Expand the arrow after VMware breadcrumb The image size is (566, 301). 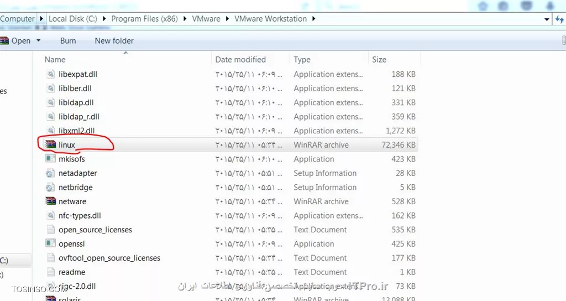tap(227, 18)
